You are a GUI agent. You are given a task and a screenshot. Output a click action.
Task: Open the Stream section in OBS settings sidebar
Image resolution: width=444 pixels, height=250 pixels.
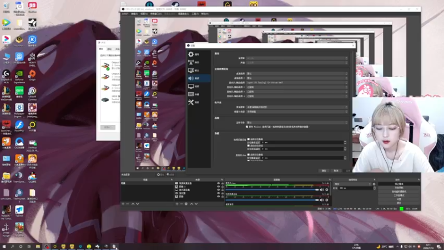[x=199, y=62]
